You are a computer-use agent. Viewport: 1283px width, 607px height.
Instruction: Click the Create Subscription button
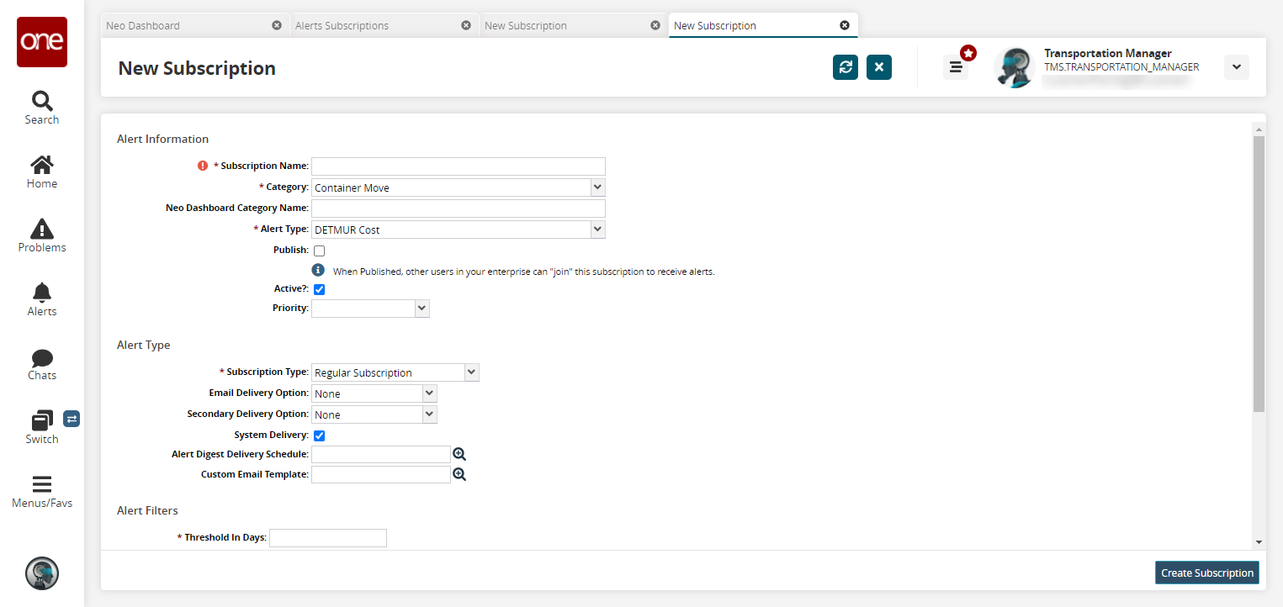[1206, 573]
